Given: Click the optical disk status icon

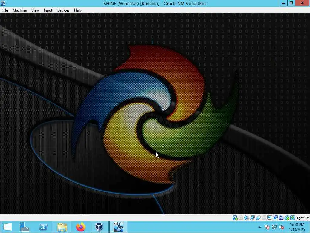Looking at the screenshot, I should pyautogui.click(x=241, y=218).
